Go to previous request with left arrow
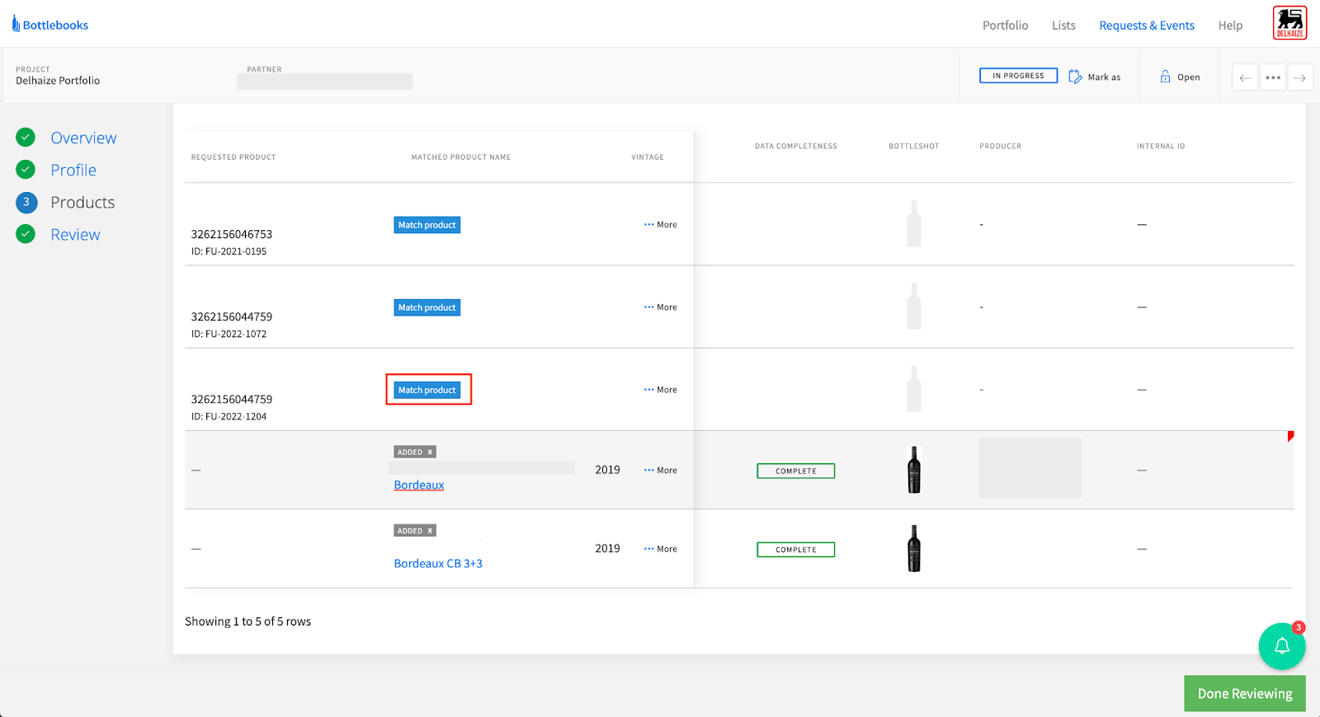 [1245, 77]
